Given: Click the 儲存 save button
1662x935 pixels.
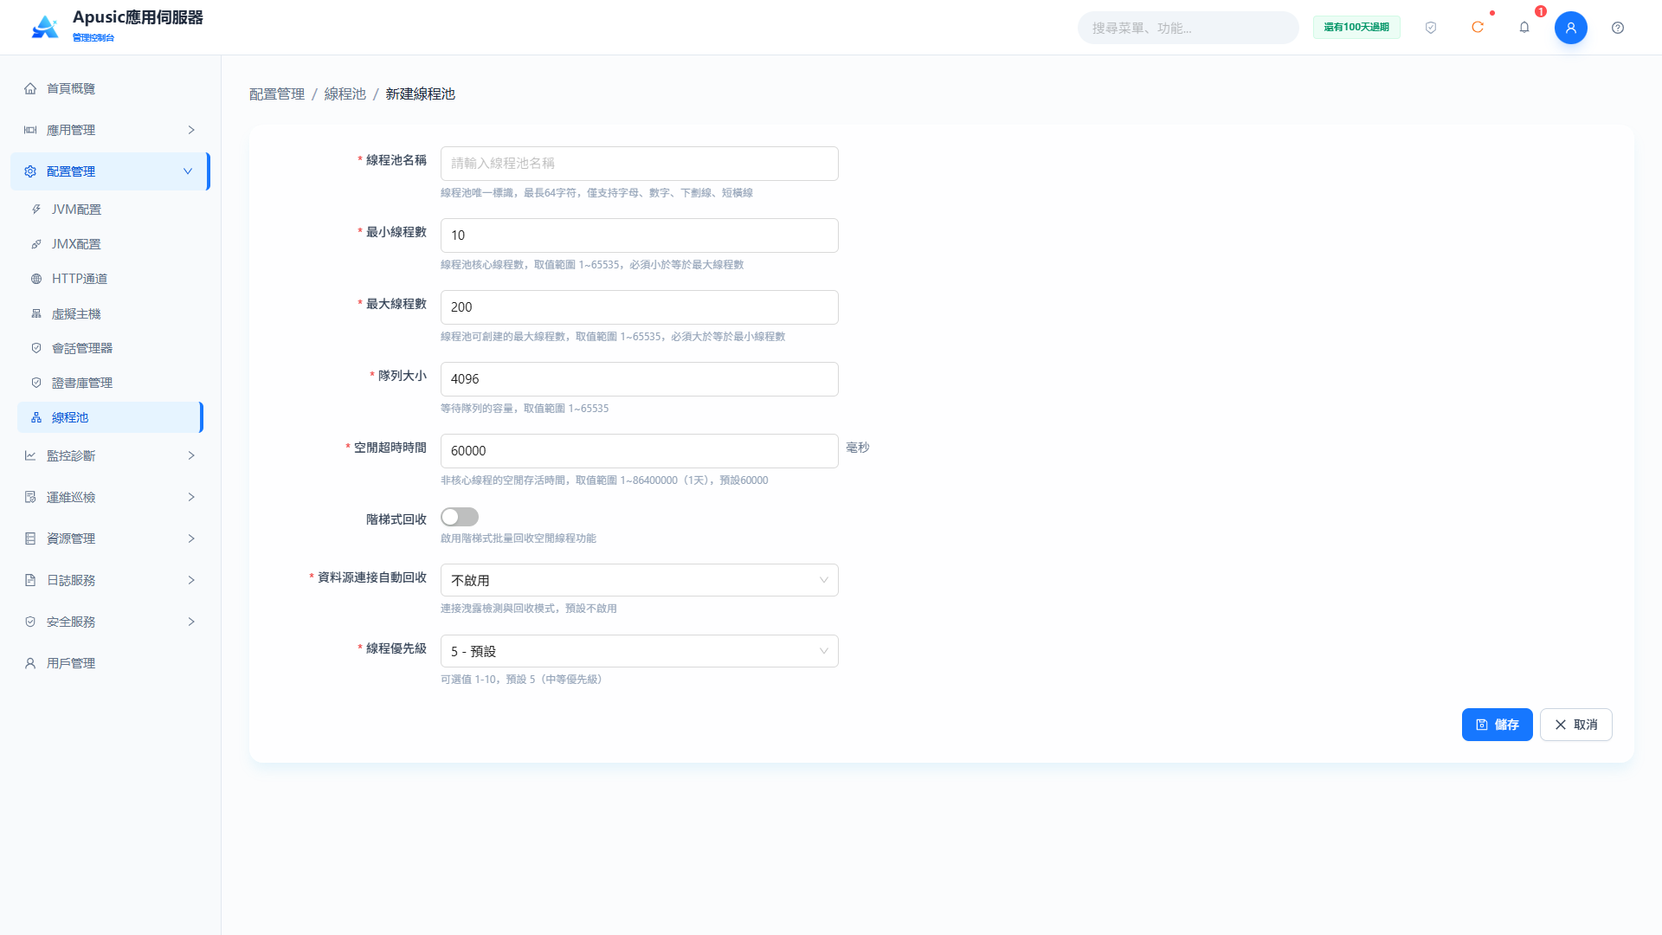Looking at the screenshot, I should tap(1498, 725).
